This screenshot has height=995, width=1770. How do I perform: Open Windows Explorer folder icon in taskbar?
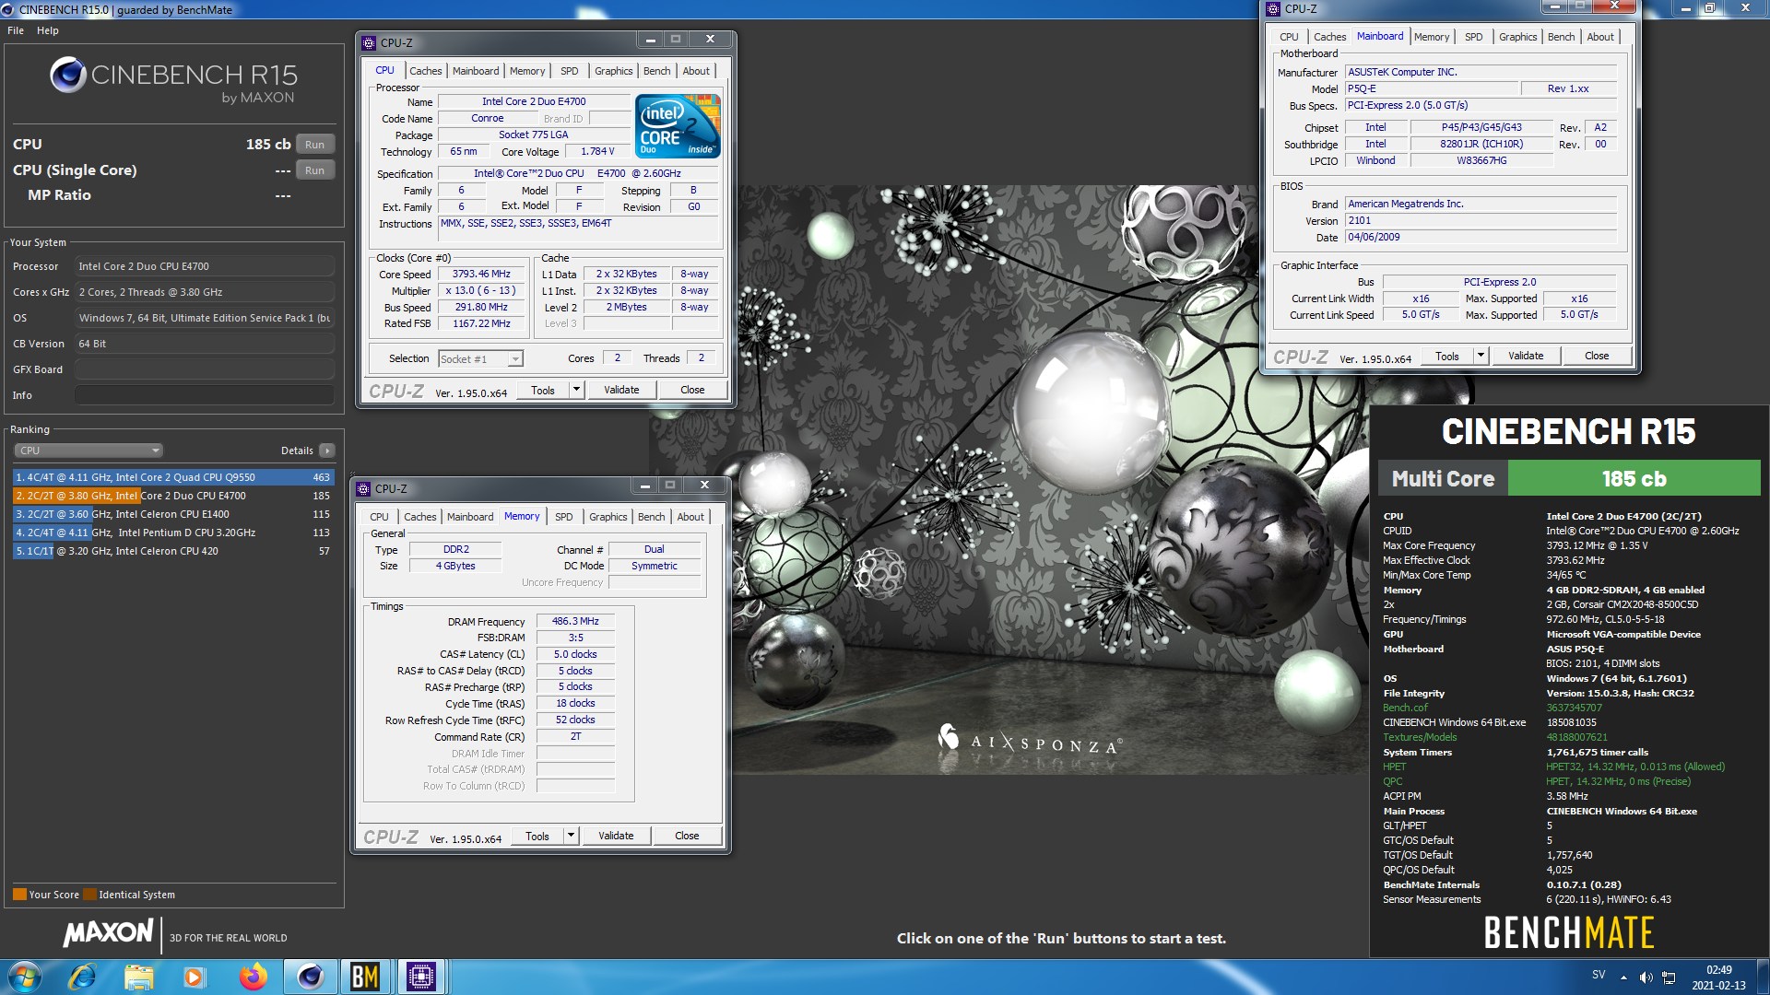[138, 977]
